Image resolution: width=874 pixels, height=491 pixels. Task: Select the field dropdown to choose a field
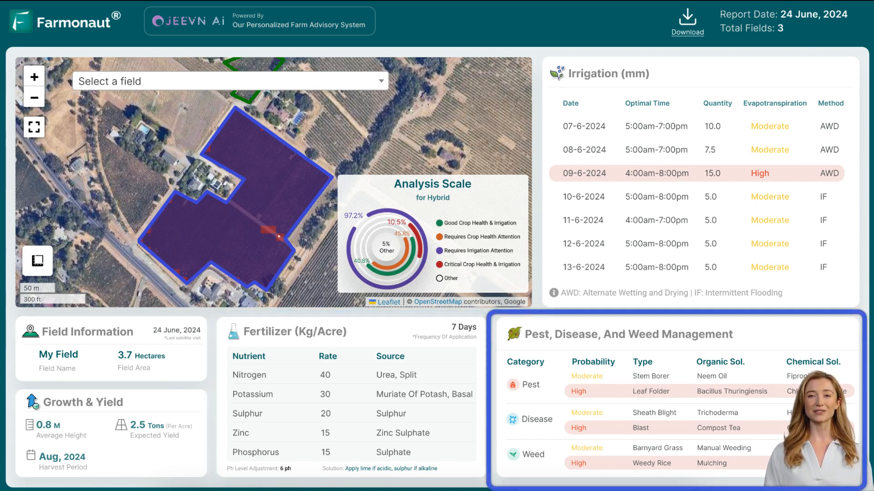pos(230,81)
